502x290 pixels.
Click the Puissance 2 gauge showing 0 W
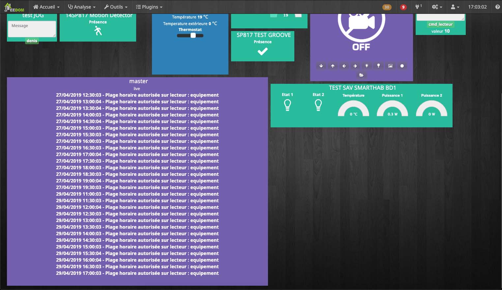click(x=431, y=109)
